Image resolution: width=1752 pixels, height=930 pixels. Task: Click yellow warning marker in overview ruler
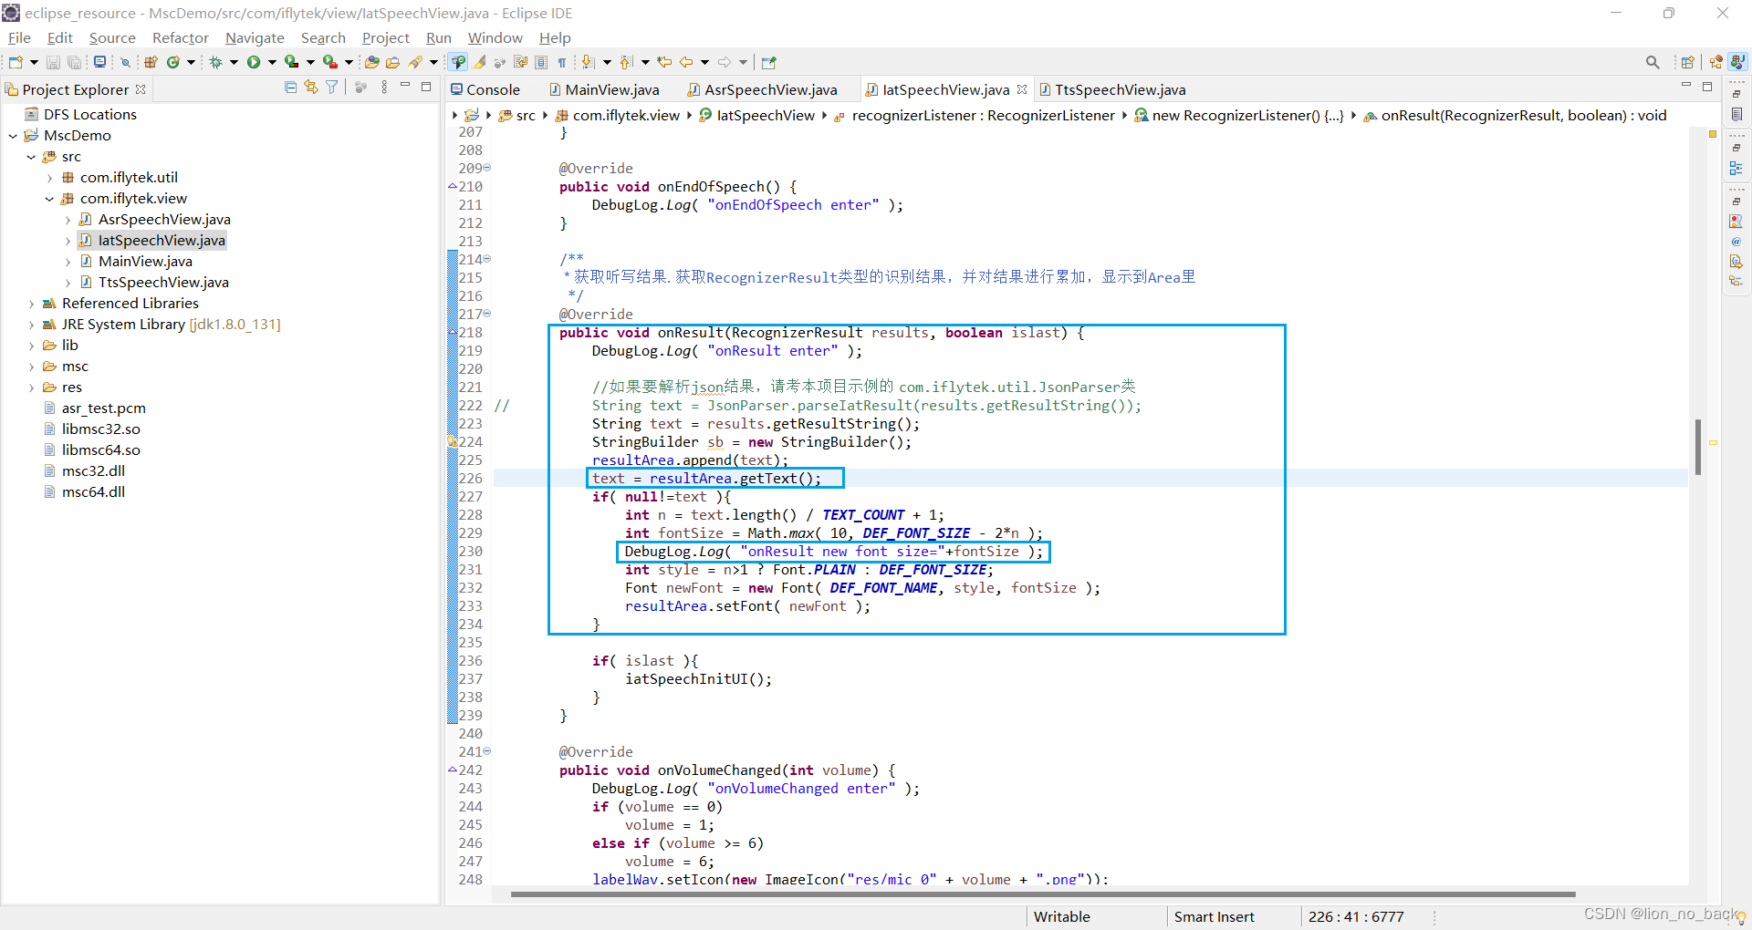[1713, 134]
